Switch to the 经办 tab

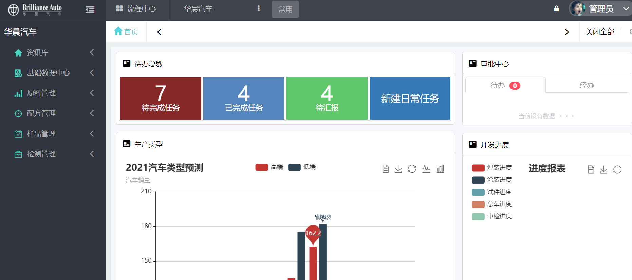pos(587,85)
